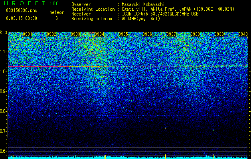Click the 0.9 kHz axis label
Image resolution: width=251 pixels, height=159 pixels.
click(4, 91)
